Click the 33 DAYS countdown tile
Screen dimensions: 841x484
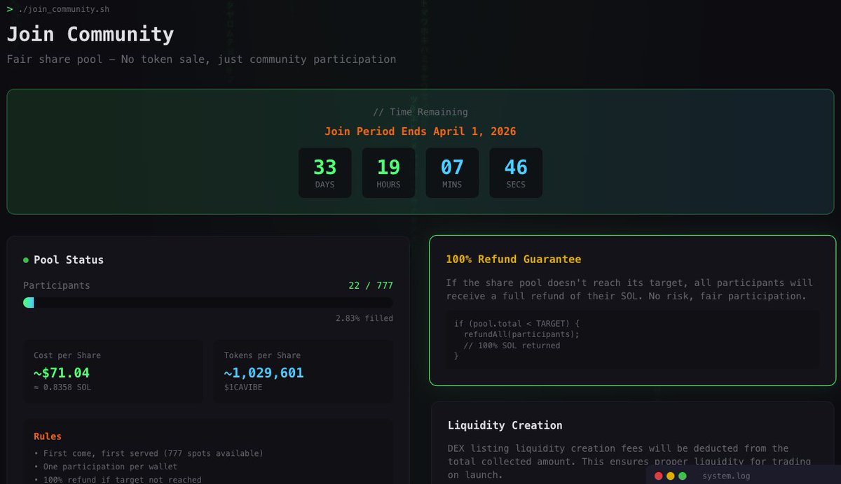click(x=324, y=173)
